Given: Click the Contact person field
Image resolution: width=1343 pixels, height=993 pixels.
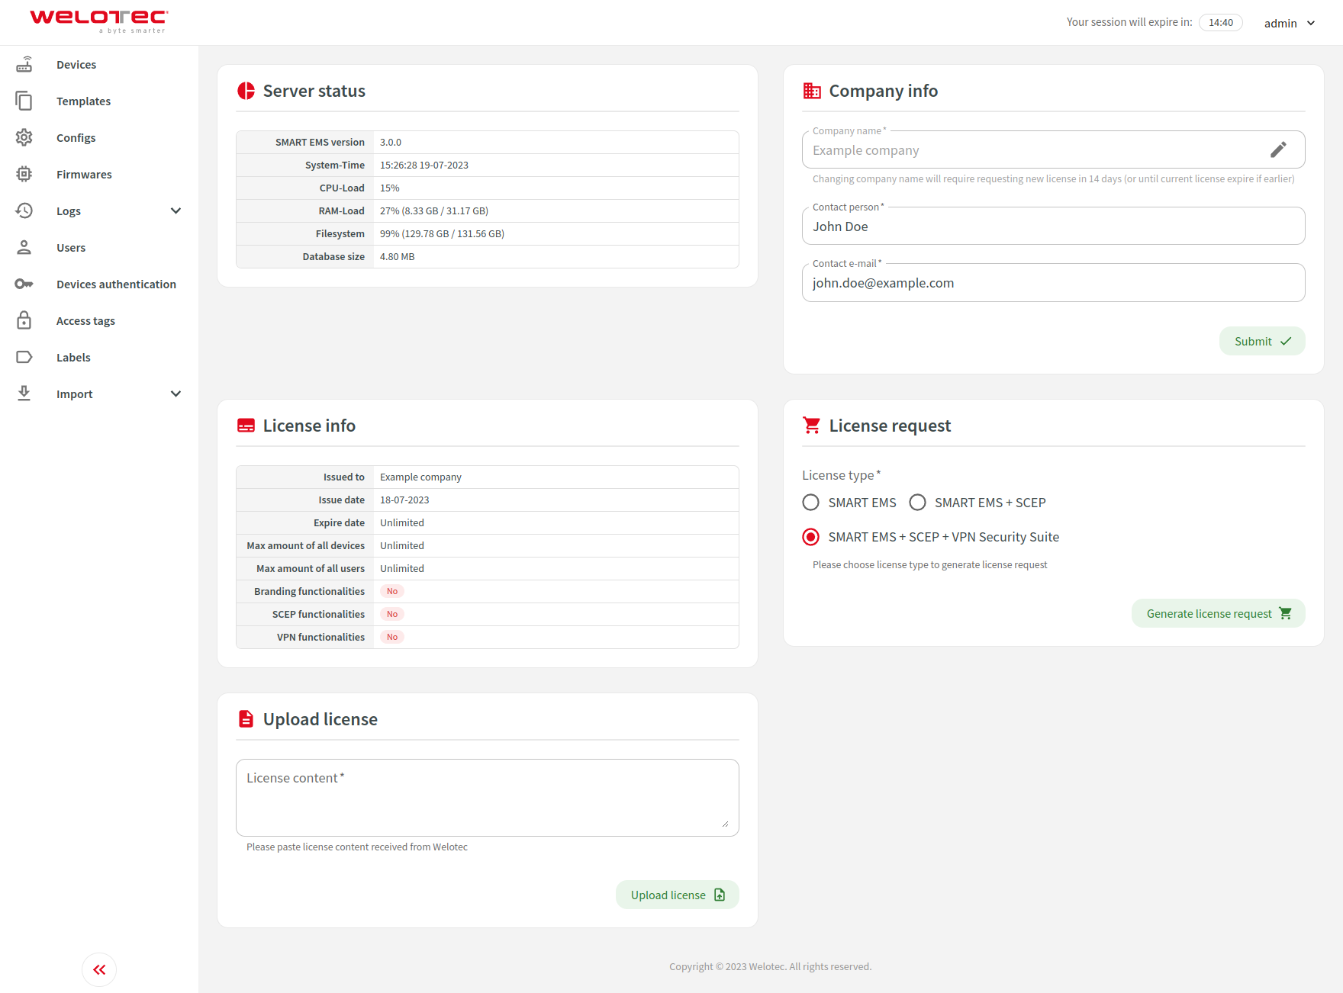Looking at the screenshot, I should tap(1053, 227).
